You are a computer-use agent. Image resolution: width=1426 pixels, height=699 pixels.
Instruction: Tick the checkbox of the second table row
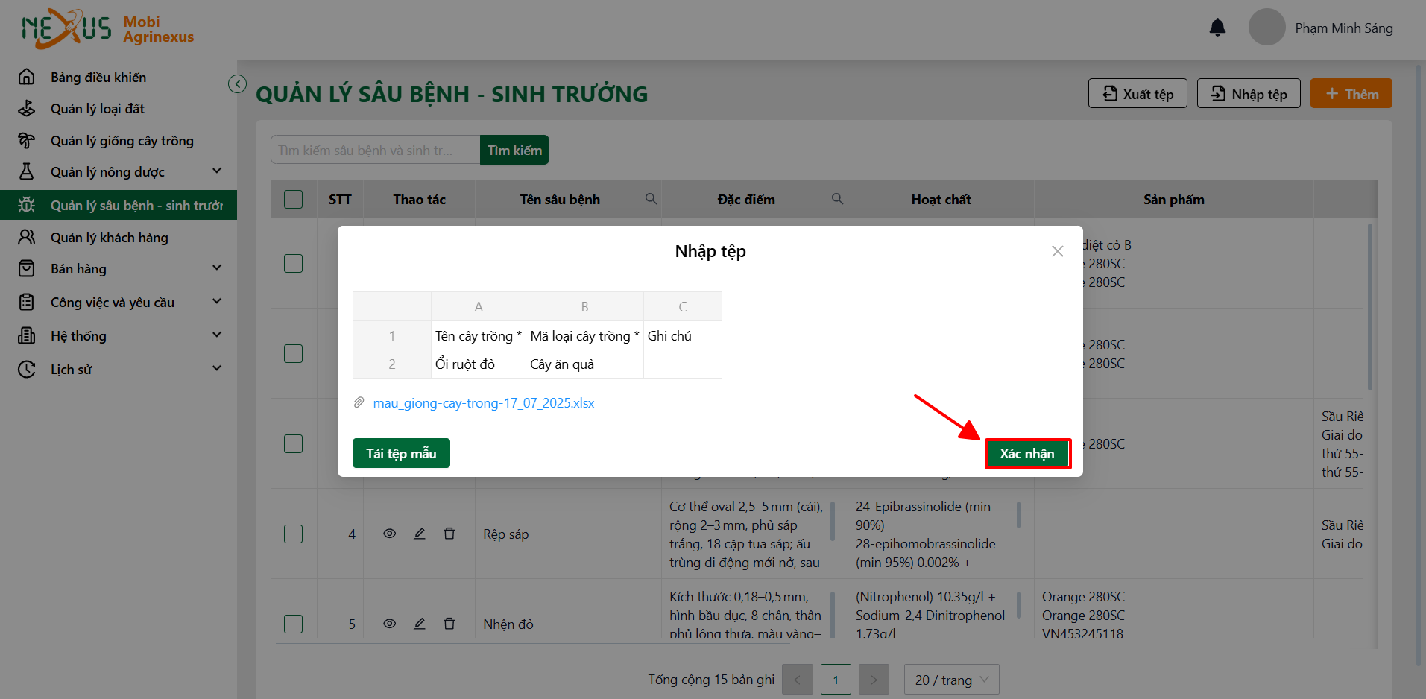[294, 353]
